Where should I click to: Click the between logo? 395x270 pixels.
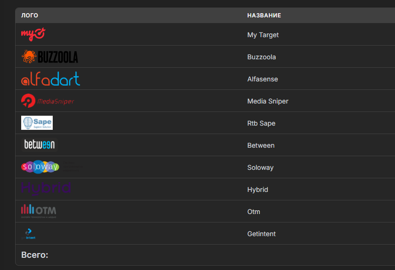click(39, 145)
